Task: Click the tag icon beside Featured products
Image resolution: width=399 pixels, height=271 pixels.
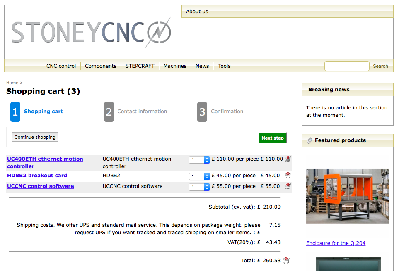Action: coord(310,140)
